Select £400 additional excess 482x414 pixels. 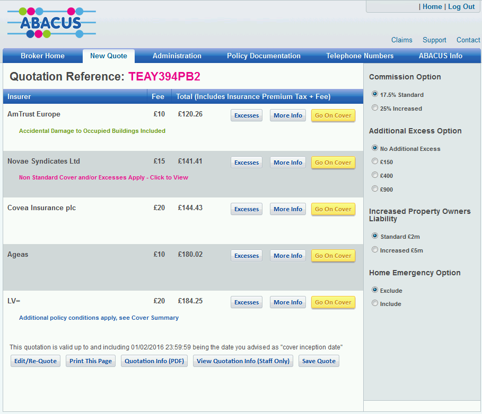tap(375, 175)
